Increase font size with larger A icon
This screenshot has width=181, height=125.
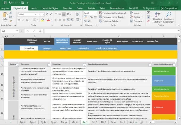(47, 14)
